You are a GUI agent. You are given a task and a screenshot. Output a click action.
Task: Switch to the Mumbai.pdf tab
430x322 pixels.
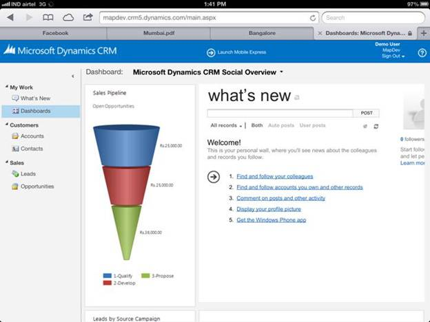[x=158, y=33]
